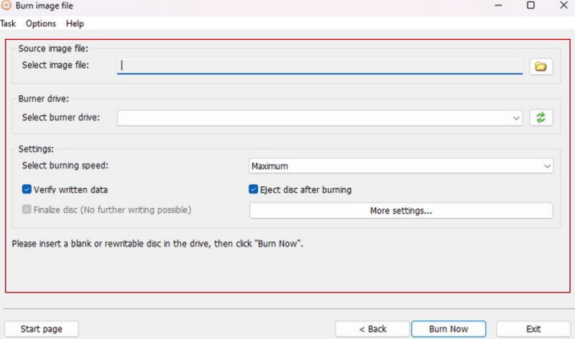Click the Exit button
Image resolution: width=575 pixels, height=339 pixels.
pos(533,329)
